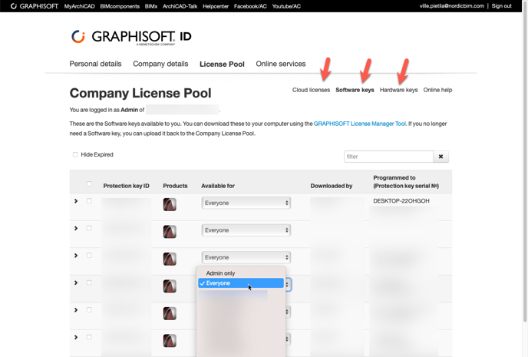Viewport: 528px width, 357px height.
Task: Click the ArchiCAD product icon in the fifth table row
Action: 170,313
